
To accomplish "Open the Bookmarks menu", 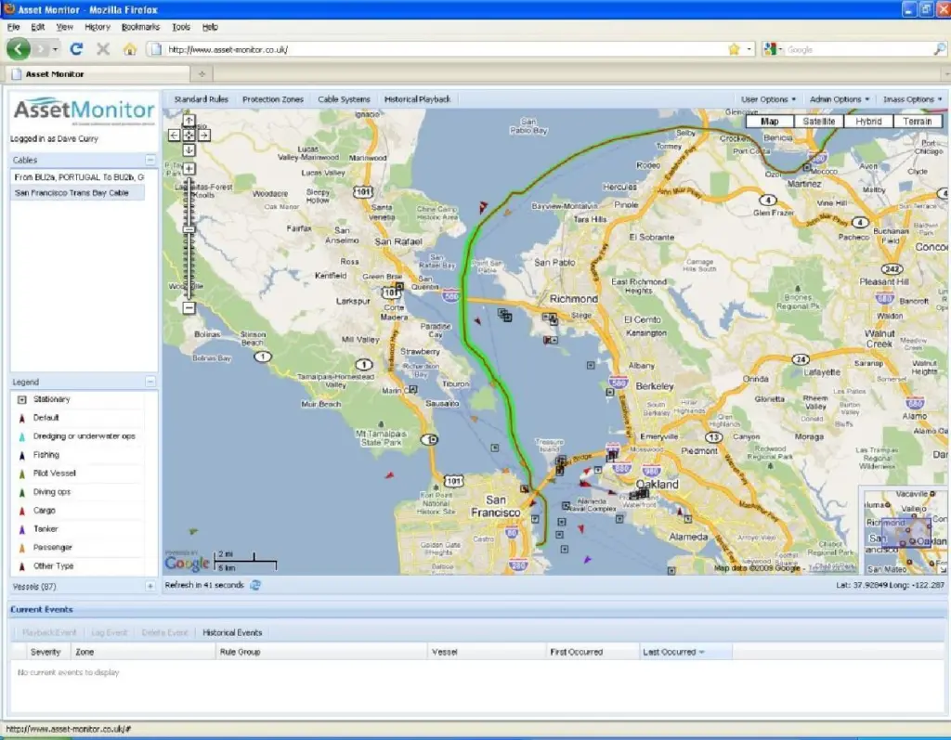I will tap(140, 27).
